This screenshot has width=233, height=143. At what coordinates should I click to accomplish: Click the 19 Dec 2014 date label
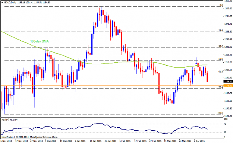66,141
